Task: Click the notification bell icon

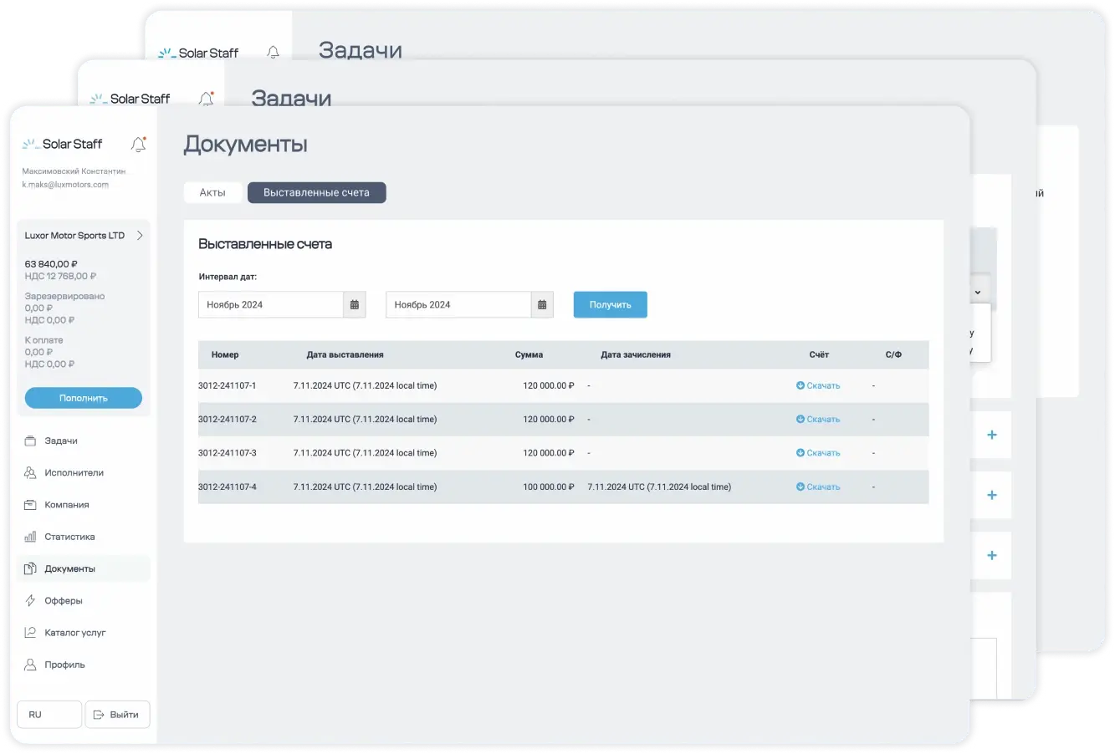Action: click(x=139, y=145)
